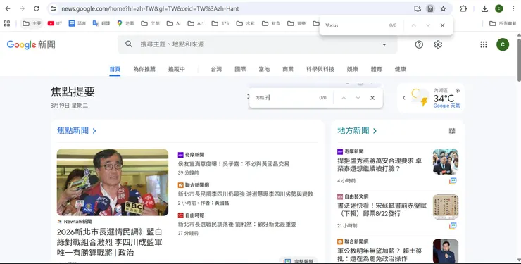Open article 侯友宜滿意度曝
Image resolution: width=521 pixels, height=264 pixels.
coord(234,164)
